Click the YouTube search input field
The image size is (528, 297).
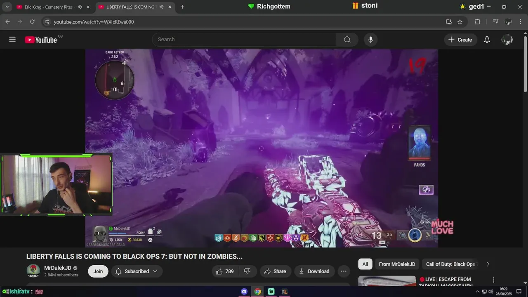point(244,40)
